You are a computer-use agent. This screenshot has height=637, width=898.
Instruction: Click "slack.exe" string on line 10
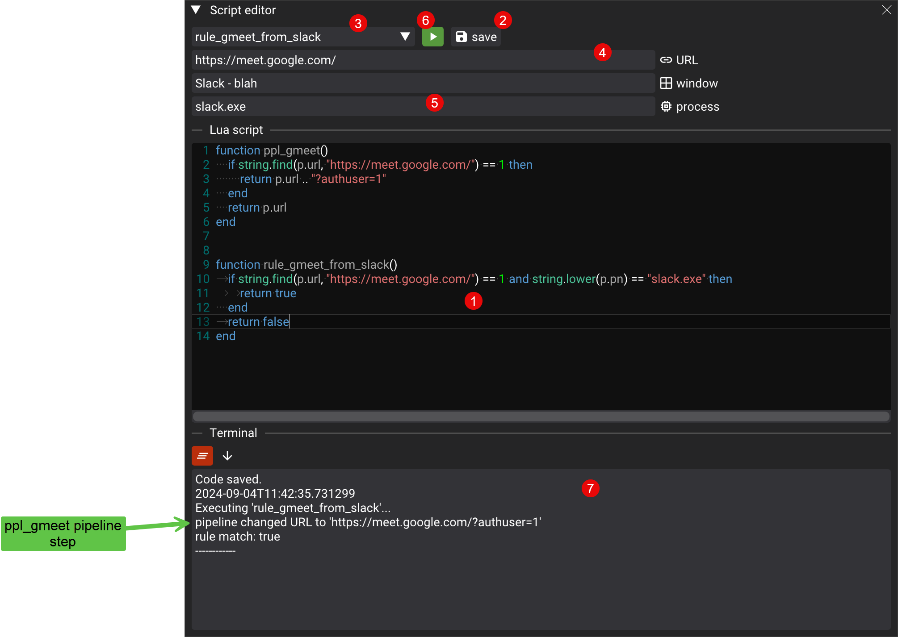(x=676, y=279)
